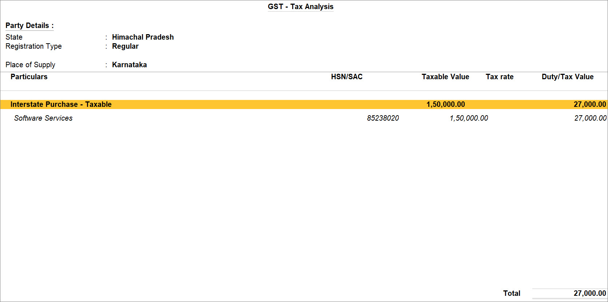
Task: Select the Place of Supply label
Action: tap(30, 65)
